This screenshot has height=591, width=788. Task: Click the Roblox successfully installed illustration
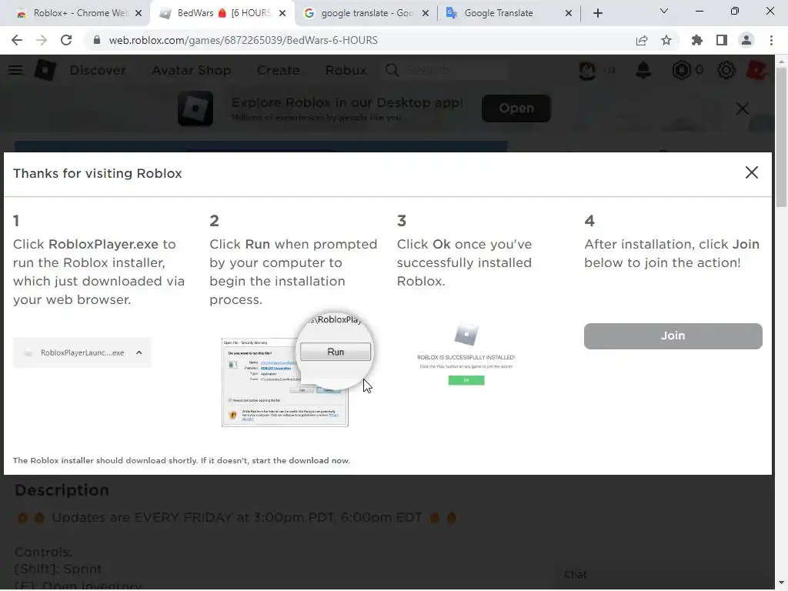tap(466, 354)
